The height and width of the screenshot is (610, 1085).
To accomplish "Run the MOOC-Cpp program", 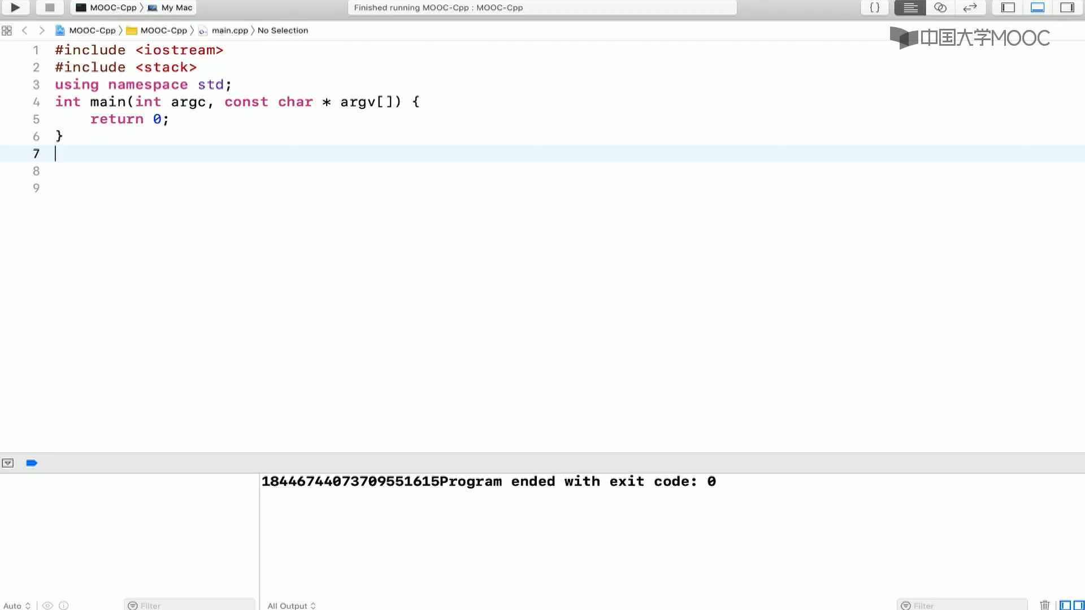I will (x=15, y=7).
